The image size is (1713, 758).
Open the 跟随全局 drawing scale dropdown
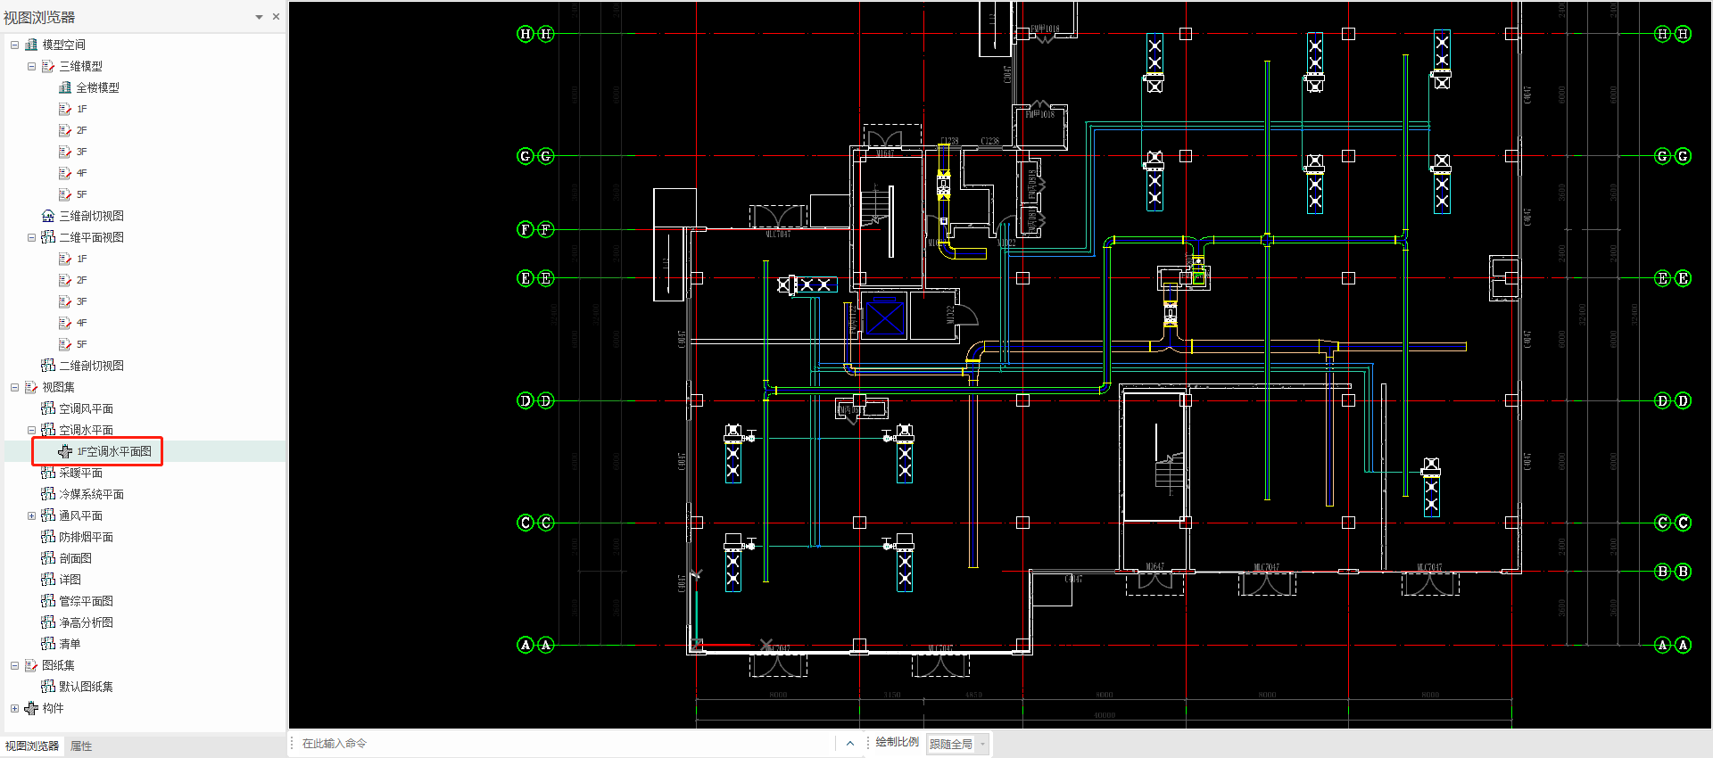(x=957, y=744)
